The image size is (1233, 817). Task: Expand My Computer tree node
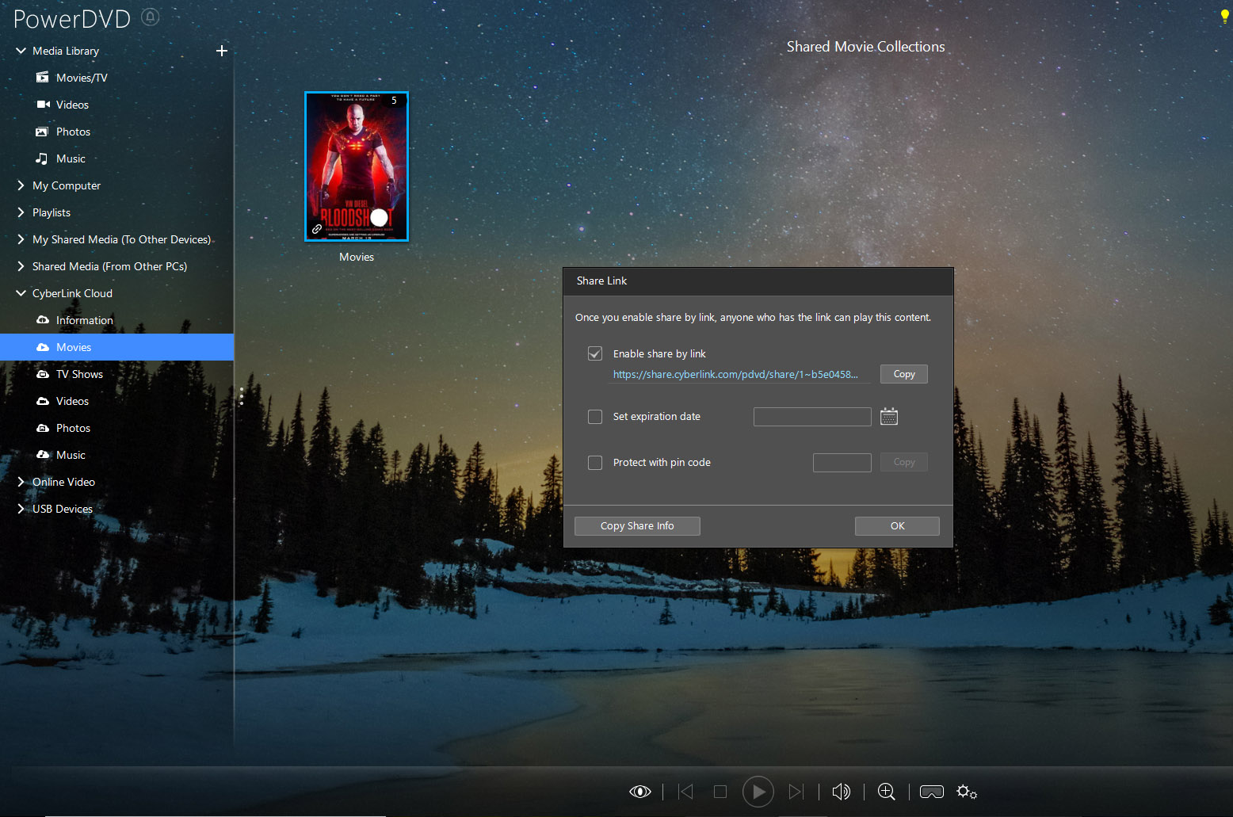click(21, 185)
